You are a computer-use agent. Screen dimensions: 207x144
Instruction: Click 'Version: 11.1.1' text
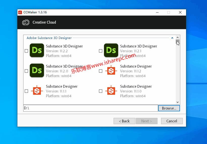(x=56, y=91)
